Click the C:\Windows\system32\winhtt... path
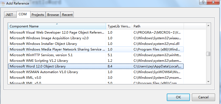221x104 pixels. (x=157, y=55)
